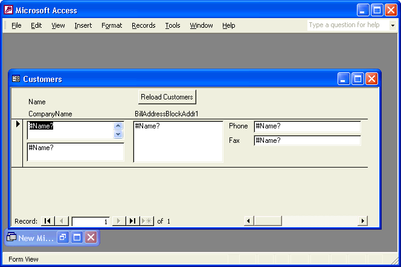This screenshot has height=267, width=401.
Task: Click the Phone input field
Action: (x=307, y=127)
